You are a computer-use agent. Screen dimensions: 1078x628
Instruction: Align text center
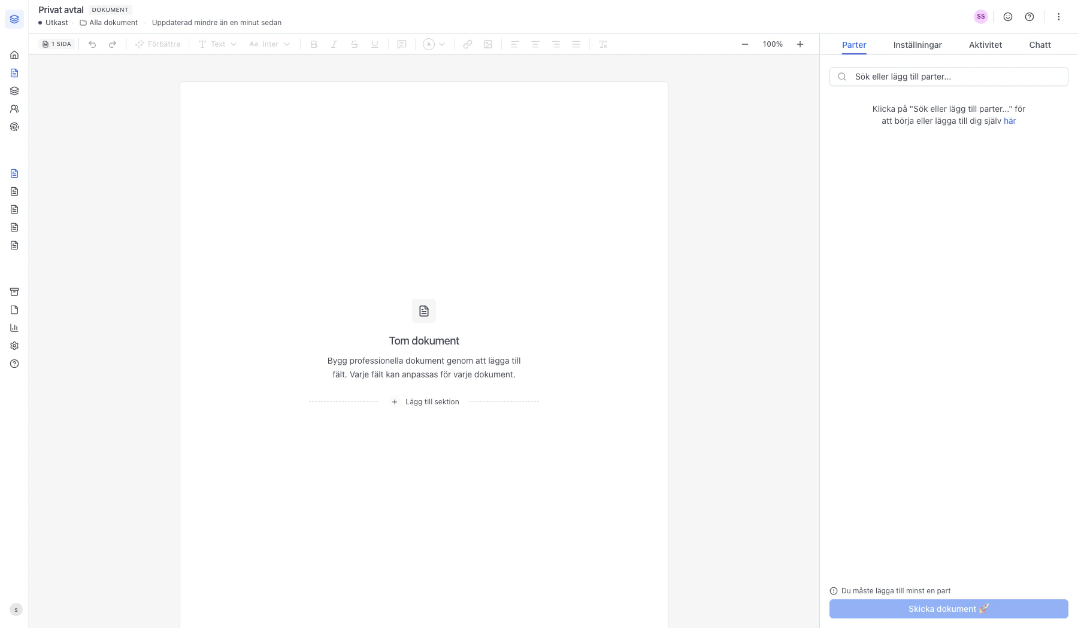click(x=535, y=44)
